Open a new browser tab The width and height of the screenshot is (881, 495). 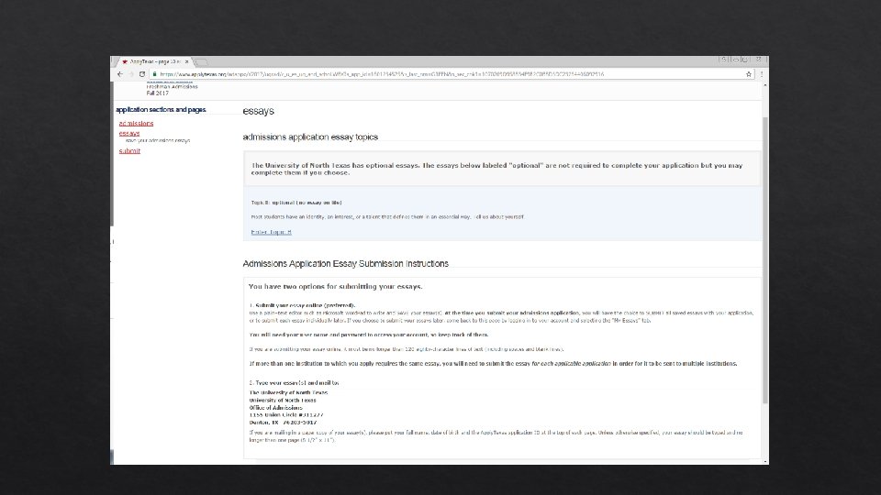[x=201, y=61]
